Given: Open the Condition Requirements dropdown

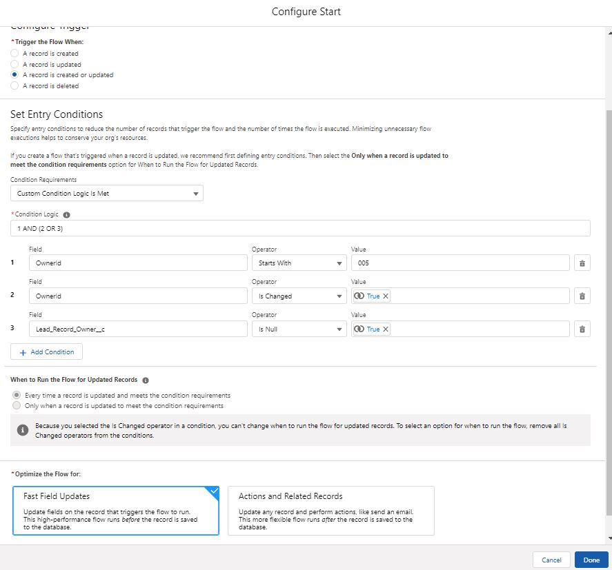Looking at the screenshot, I should coord(107,194).
